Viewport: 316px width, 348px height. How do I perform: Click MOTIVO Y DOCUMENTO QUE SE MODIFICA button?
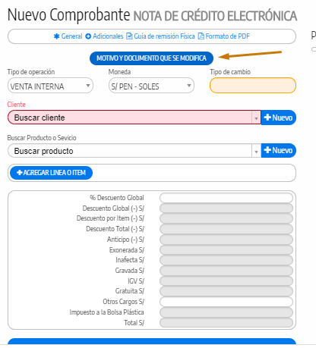[x=151, y=58]
